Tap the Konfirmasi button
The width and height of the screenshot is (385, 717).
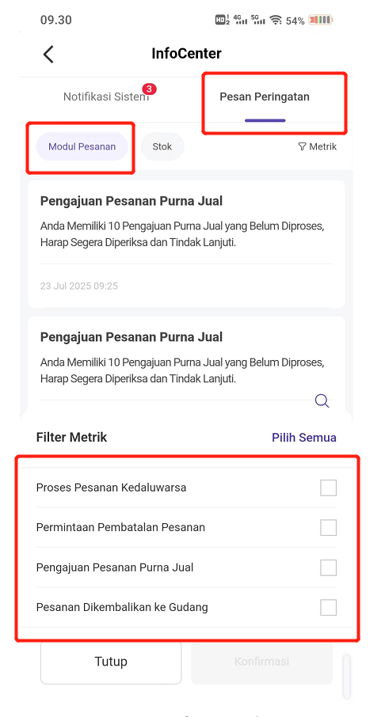[262, 662]
